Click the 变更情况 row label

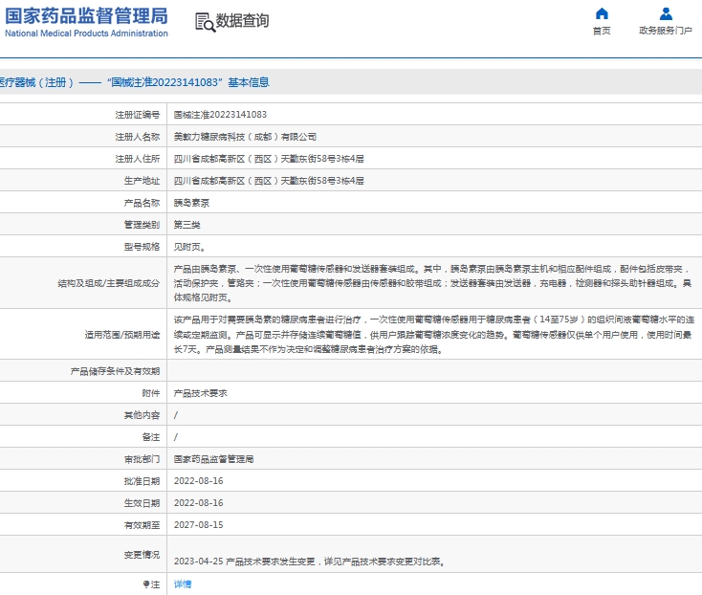tap(142, 555)
